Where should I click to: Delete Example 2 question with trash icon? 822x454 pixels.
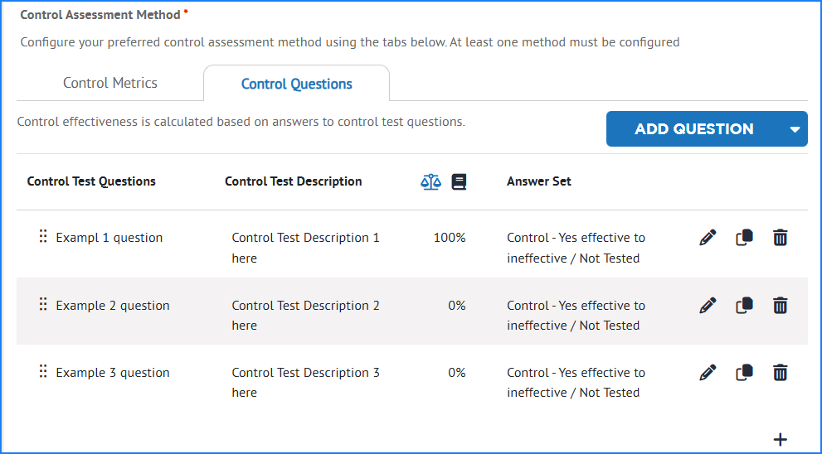(x=780, y=305)
